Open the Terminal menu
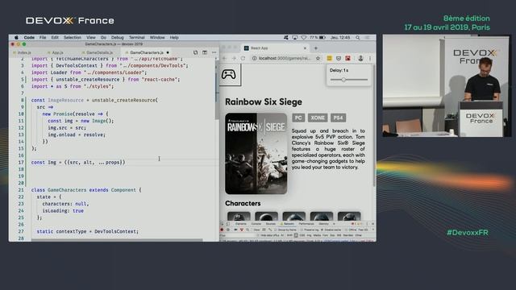The width and height of the screenshot is (516, 290). 136,38
